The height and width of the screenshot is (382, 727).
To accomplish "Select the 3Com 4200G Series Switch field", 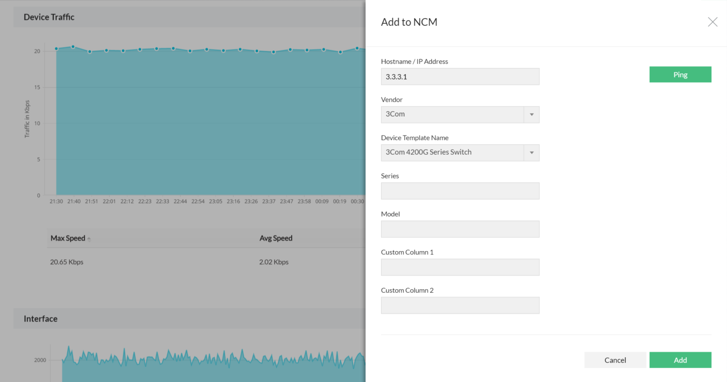I will pos(452,153).
